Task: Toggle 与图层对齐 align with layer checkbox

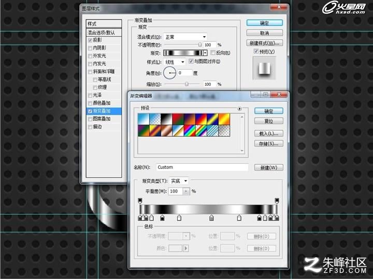Action: [x=191, y=61]
